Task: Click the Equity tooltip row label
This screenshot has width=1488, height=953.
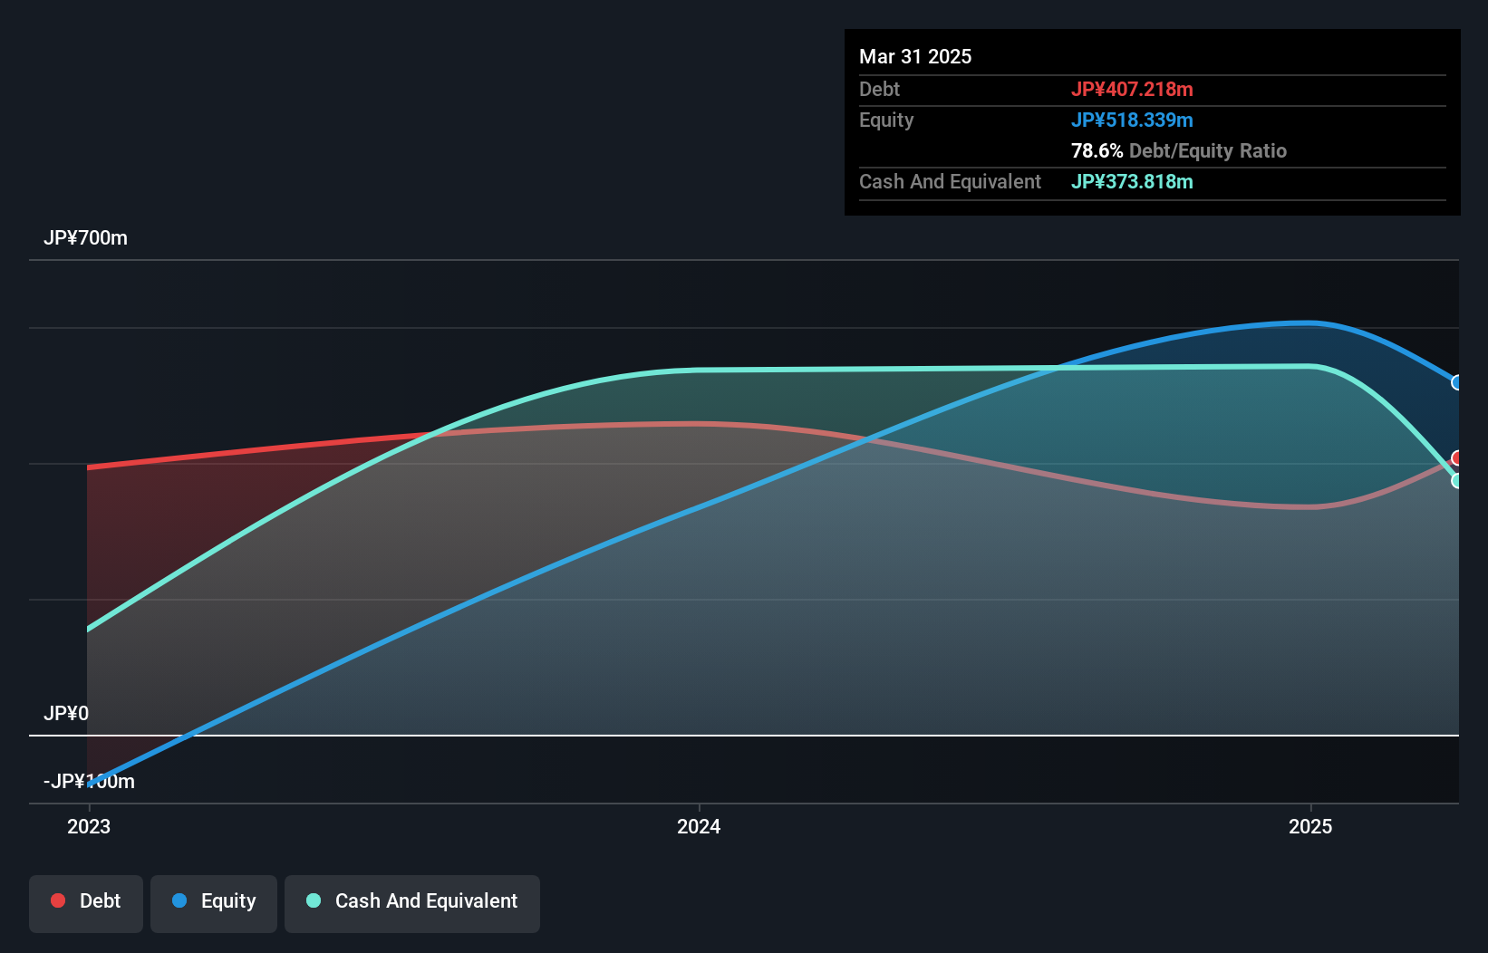Action: tap(886, 120)
